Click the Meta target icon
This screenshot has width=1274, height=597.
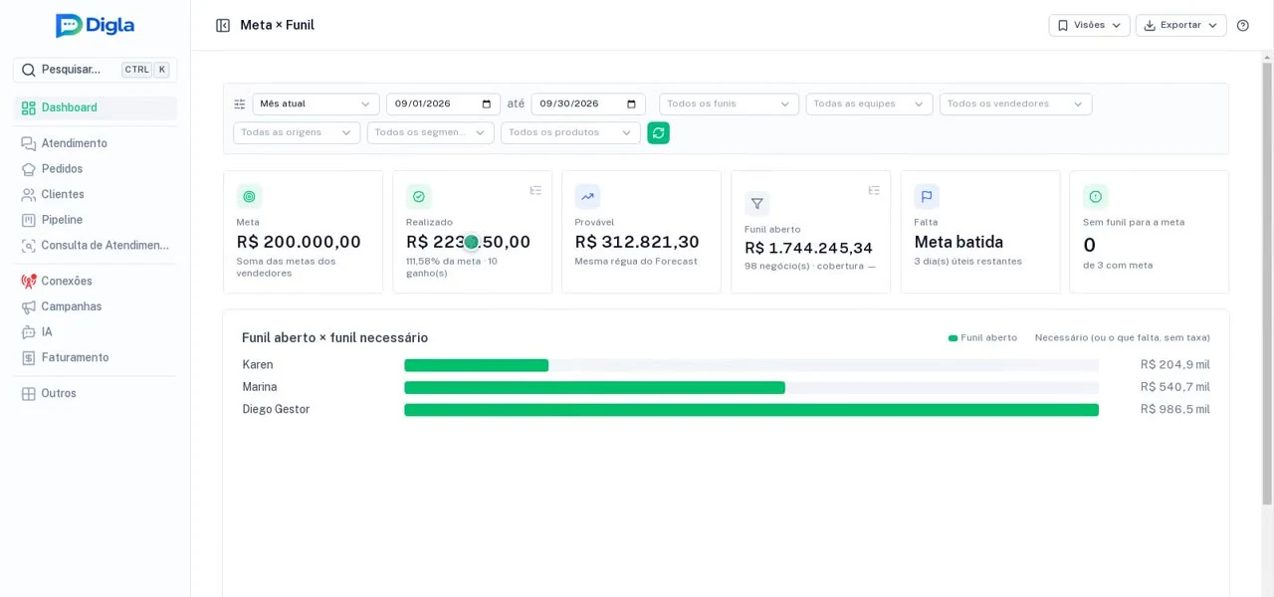(x=249, y=197)
